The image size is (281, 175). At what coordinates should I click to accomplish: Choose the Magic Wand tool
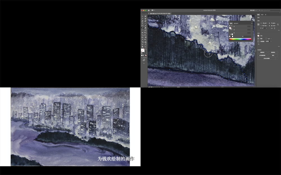(x=142, y=19)
